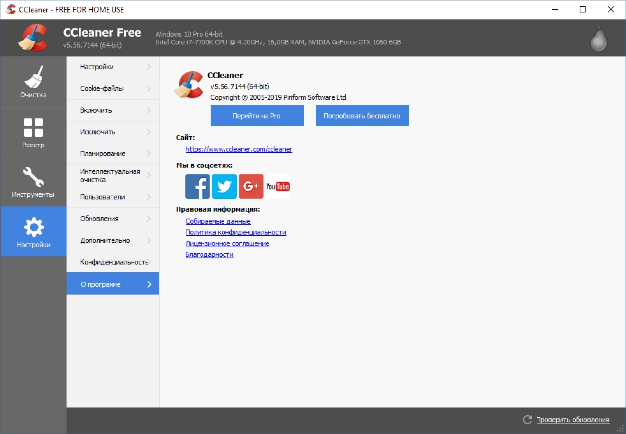This screenshot has width=626, height=434.
Task: Click the window resize grip corner
Action: pos(621,429)
